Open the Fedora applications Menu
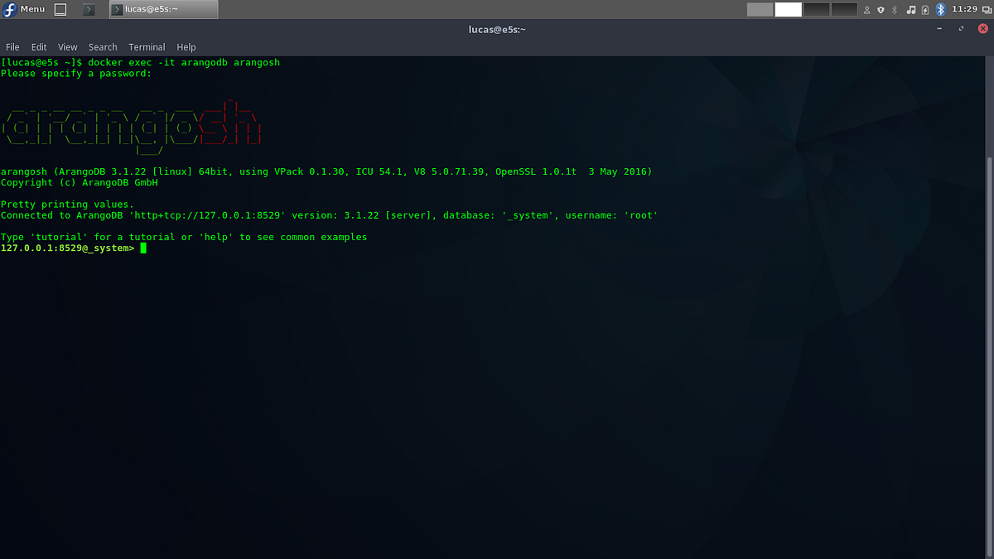The image size is (994, 559). point(25,9)
